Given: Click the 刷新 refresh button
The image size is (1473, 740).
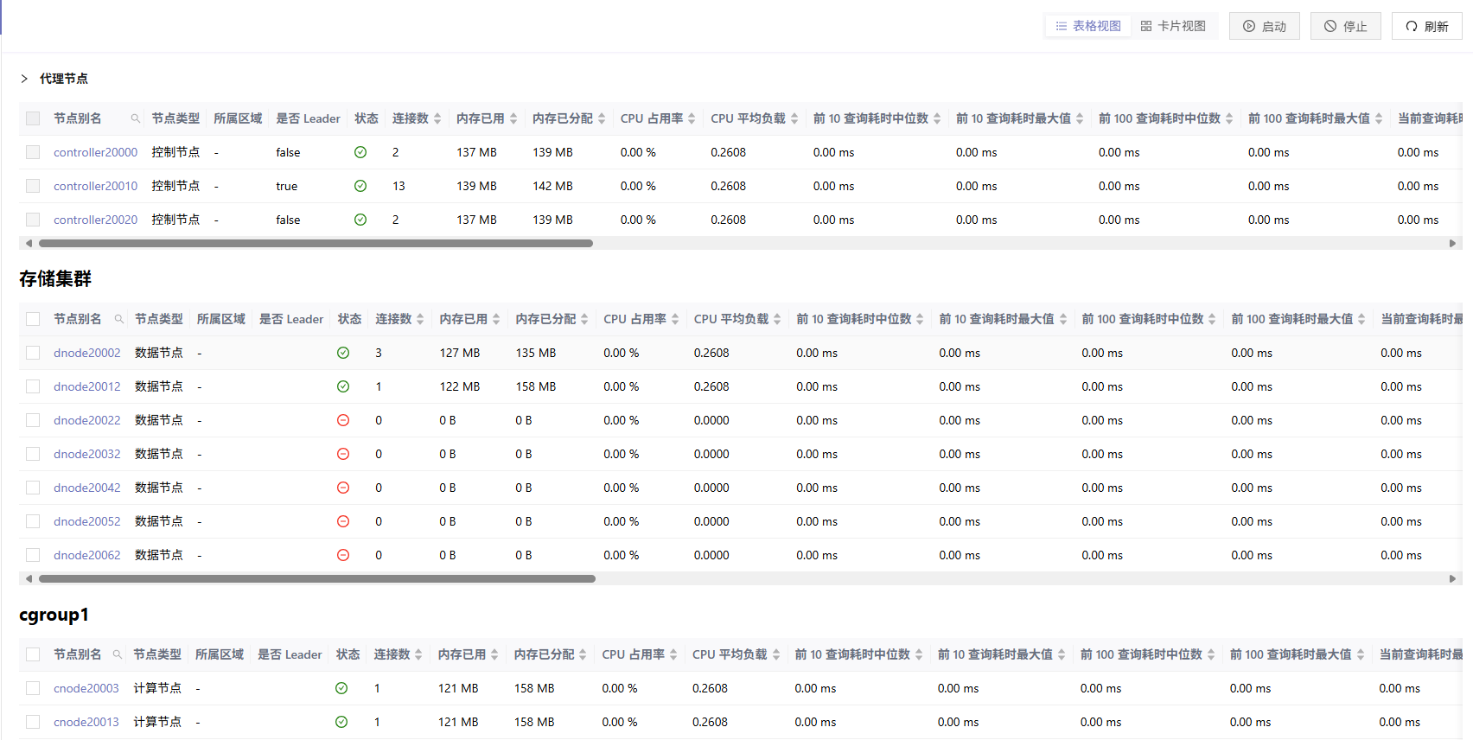Looking at the screenshot, I should click(1426, 26).
